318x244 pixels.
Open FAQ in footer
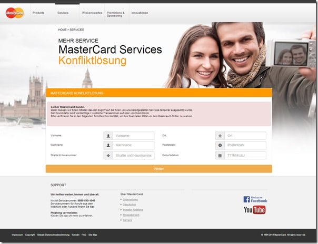pos(84,235)
